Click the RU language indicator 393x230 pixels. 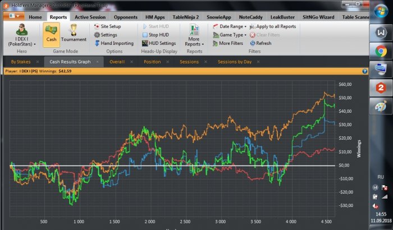click(381, 177)
